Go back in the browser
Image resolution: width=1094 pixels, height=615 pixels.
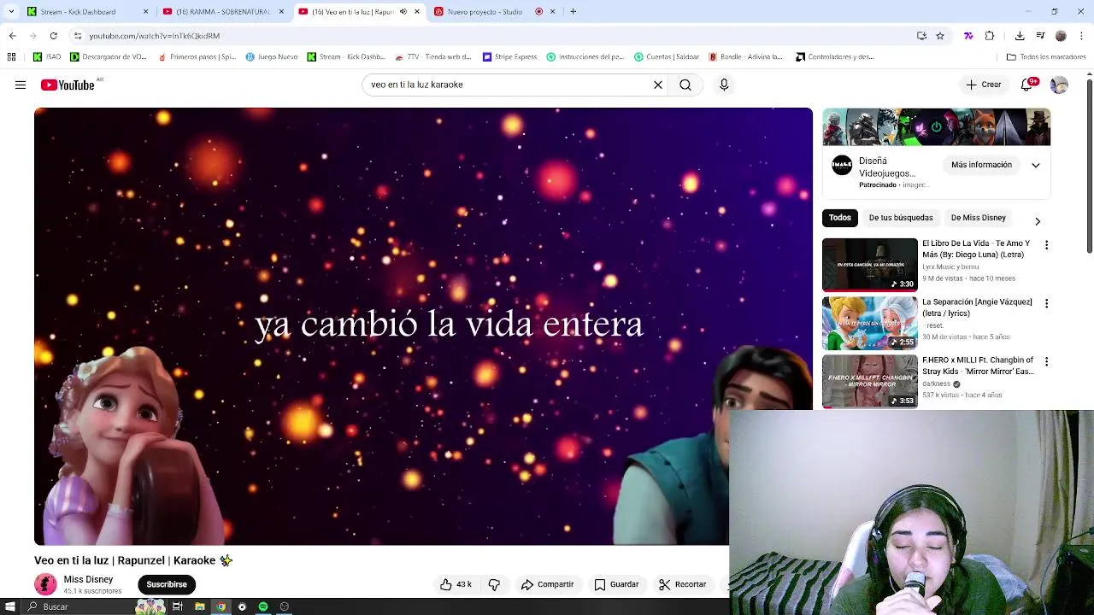pyautogui.click(x=12, y=36)
